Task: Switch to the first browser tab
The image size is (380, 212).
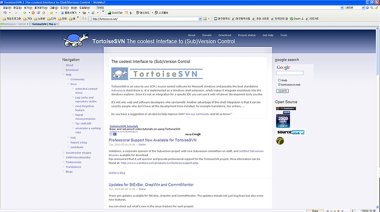Action: 15,24
